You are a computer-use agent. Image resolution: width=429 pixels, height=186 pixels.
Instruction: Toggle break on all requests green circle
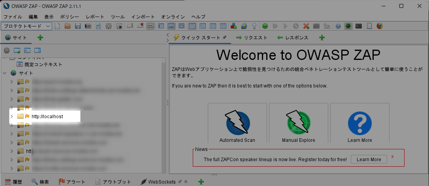coord(265,26)
